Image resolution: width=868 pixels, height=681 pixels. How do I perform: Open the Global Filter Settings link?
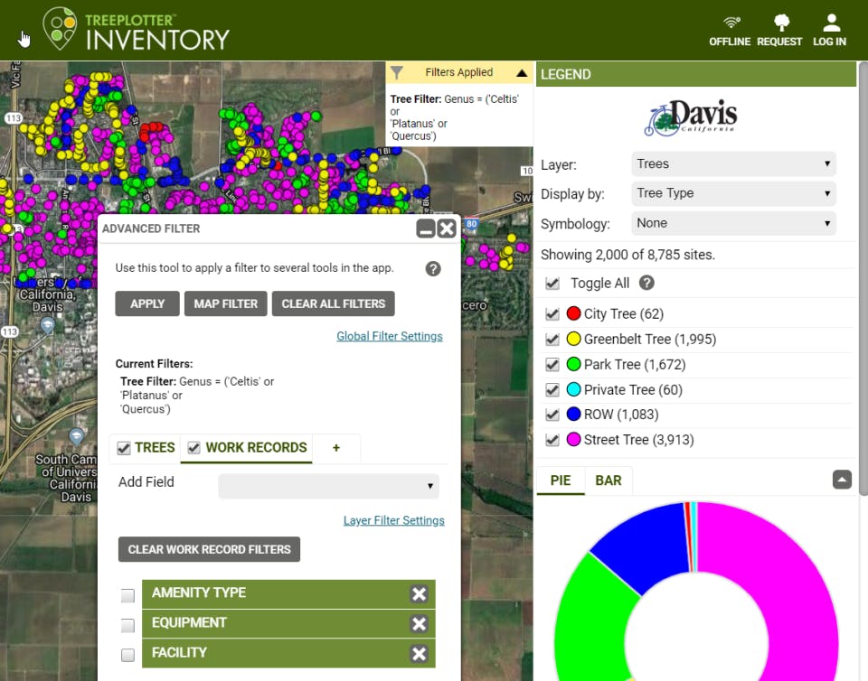pyautogui.click(x=389, y=336)
